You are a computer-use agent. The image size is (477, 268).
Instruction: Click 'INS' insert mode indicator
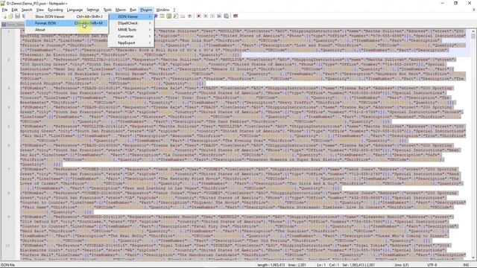point(465,265)
